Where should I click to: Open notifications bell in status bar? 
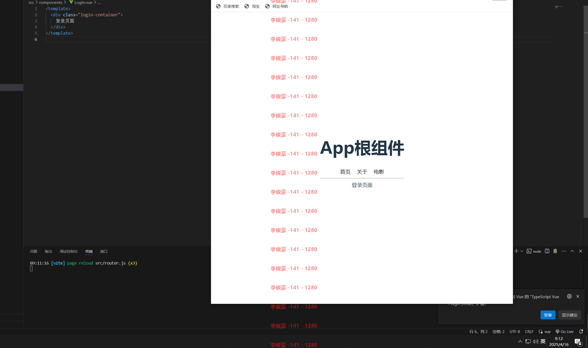coord(581,331)
